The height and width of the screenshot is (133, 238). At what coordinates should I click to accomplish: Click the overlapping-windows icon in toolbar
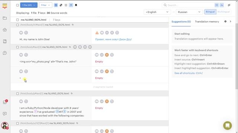[61, 5]
